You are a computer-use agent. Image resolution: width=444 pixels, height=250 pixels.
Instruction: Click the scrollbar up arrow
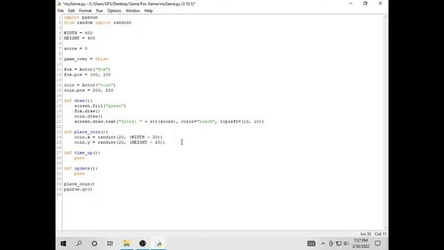386,17
